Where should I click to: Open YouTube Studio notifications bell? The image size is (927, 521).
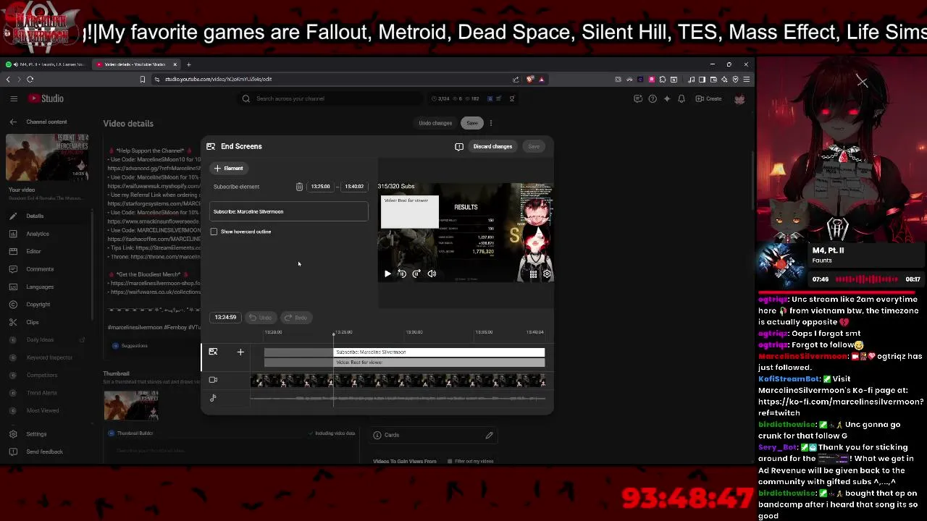(x=681, y=98)
